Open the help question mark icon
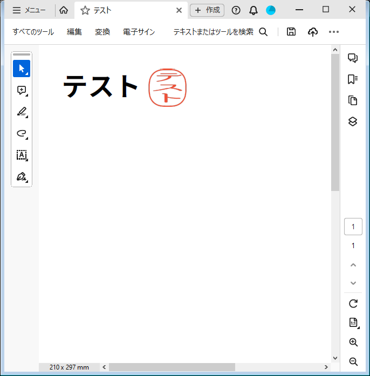Image resolution: width=370 pixels, height=376 pixels. coord(236,10)
